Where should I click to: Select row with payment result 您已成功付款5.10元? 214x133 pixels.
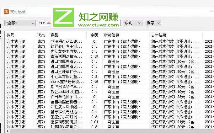pyautogui.click(x=109, y=92)
